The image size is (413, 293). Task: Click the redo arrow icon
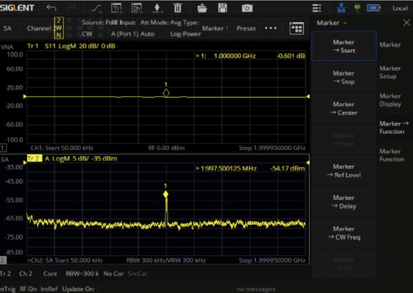[x=71, y=8]
